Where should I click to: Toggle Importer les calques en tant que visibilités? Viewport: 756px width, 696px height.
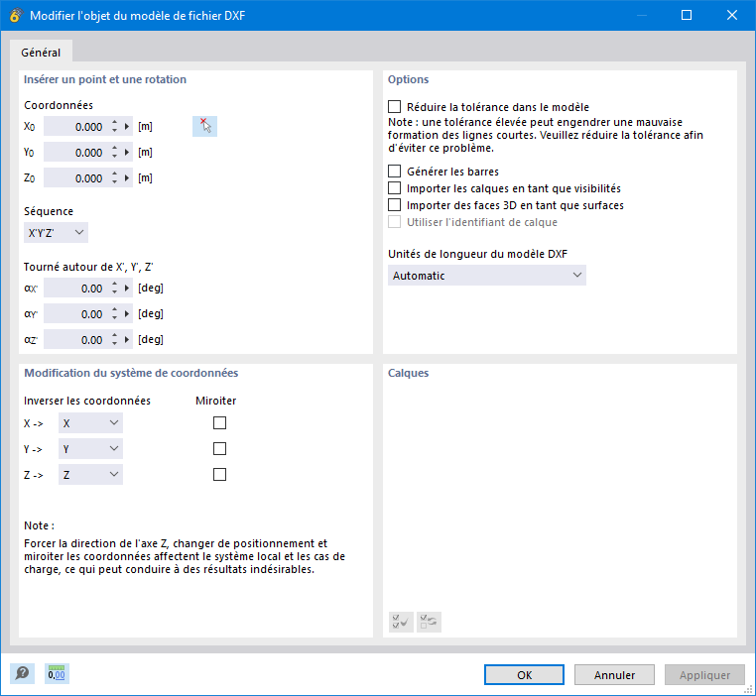click(x=395, y=187)
